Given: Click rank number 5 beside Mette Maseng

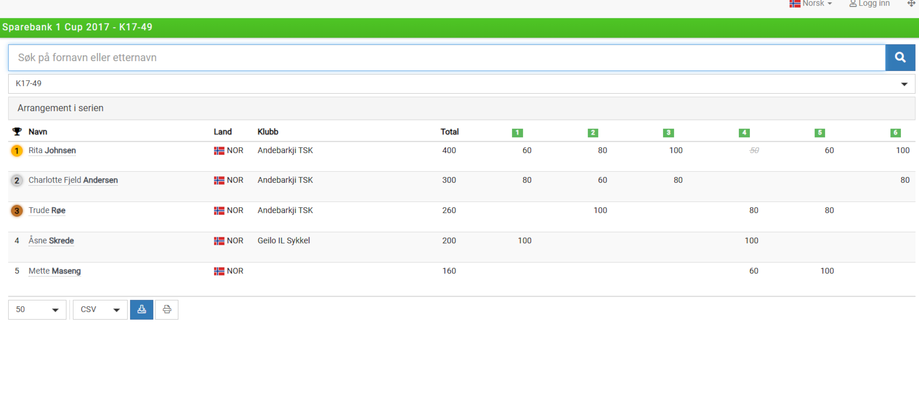Looking at the screenshot, I should (x=17, y=271).
